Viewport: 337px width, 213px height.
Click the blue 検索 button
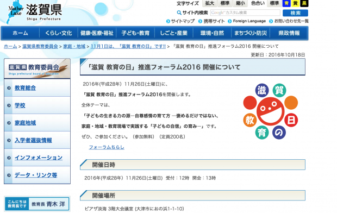(295, 13)
